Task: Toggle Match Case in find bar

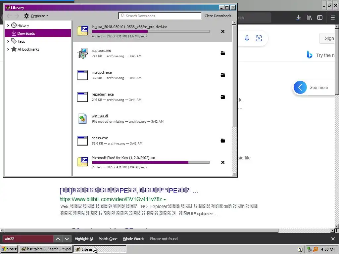Action: point(108,239)
